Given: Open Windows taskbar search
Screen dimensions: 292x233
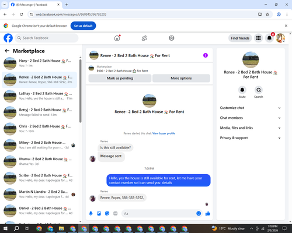Looking at the screenshot, I should [x=16, y=228].
